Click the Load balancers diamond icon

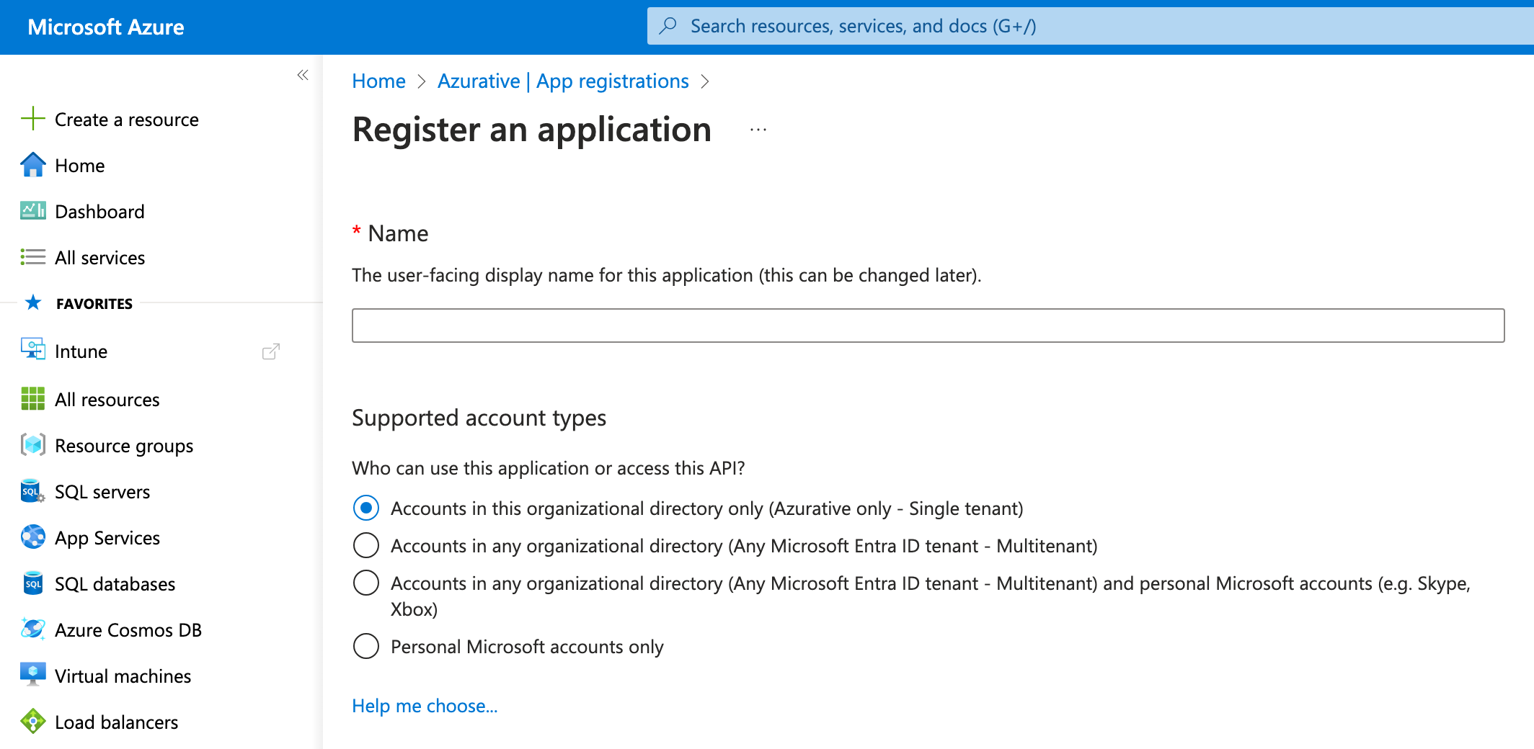[x=33, y=721]
